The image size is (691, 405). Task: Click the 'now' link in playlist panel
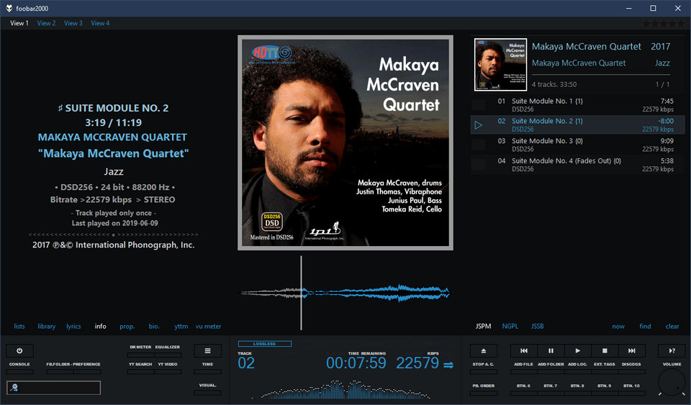(x=618, y=326)
